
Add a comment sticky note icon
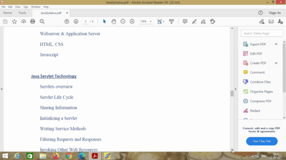185,21
